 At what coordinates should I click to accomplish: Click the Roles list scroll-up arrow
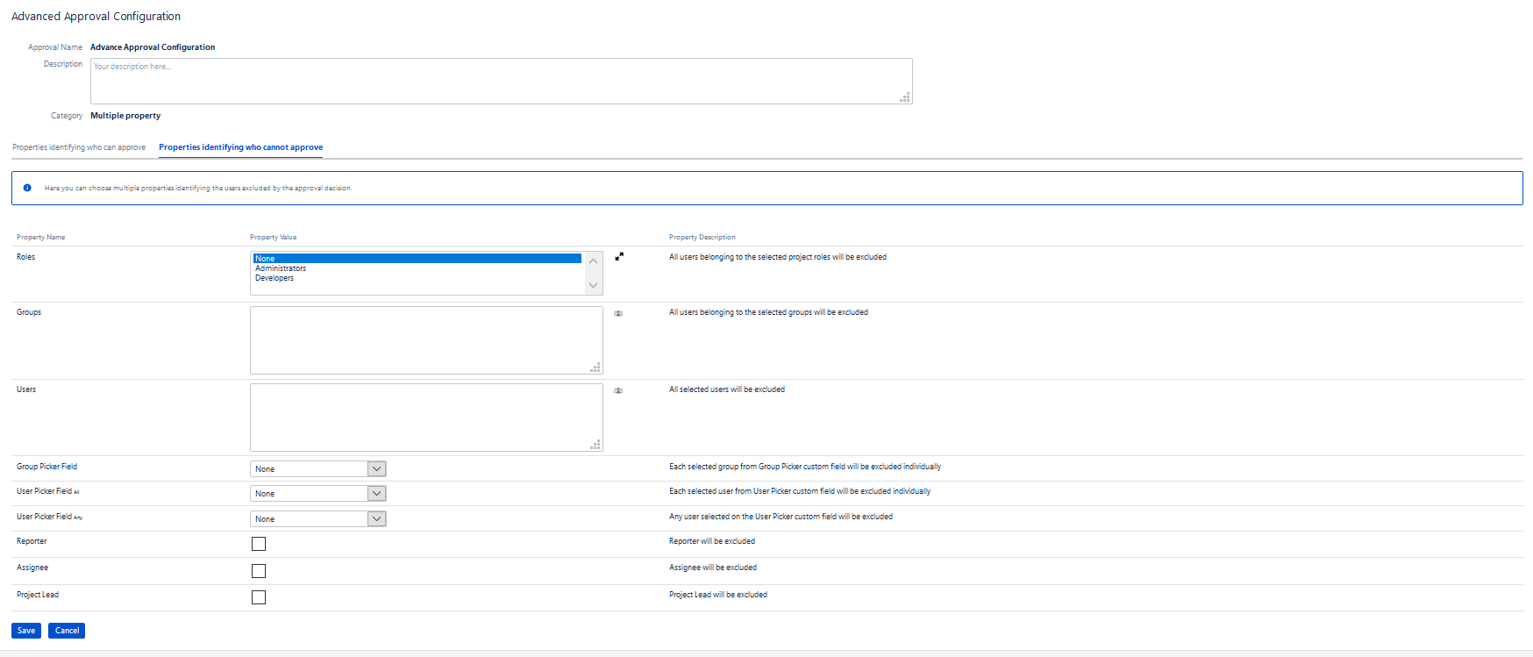[x=594, y=261]
